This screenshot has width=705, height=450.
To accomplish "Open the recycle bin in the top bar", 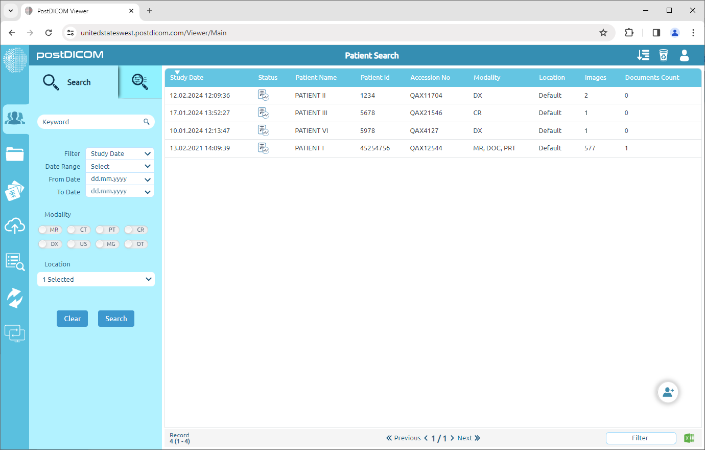I will (x=664, y=55).
